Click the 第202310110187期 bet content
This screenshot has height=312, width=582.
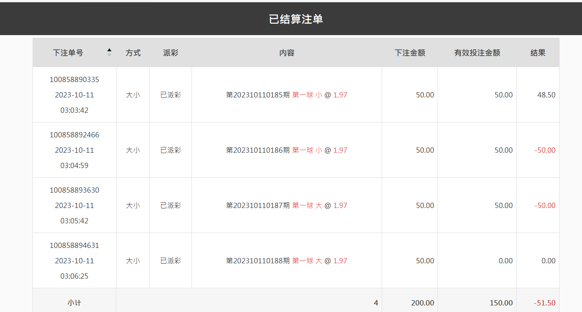point(286,205)
